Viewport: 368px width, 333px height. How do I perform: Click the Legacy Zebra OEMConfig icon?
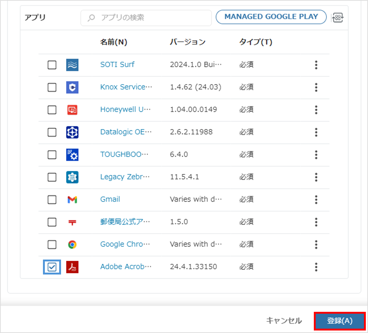coord(72,177)
